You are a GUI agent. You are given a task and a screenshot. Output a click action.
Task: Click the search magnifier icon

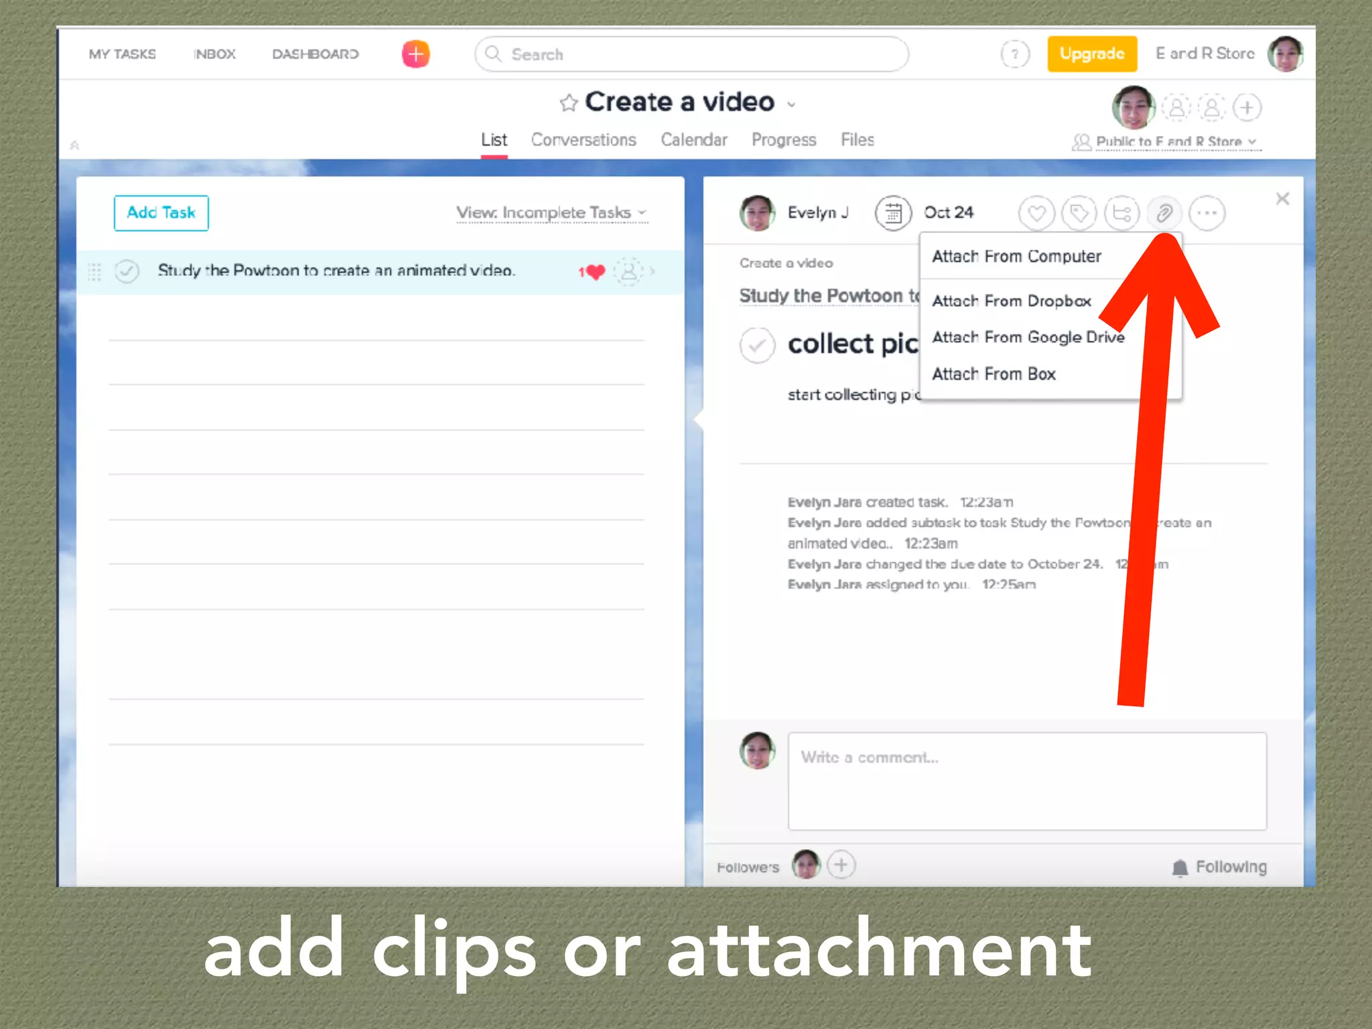coord(493,54)
